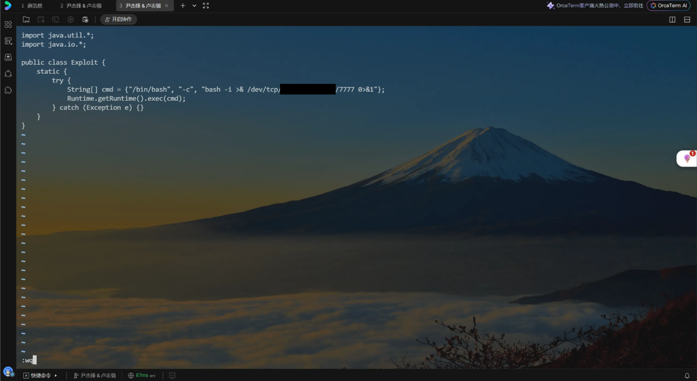The width and height of the screenshot is (697, 381).
Task: Switch to tab 2 尹杰锋 & 卢志强
Action: tap(81, 6)
